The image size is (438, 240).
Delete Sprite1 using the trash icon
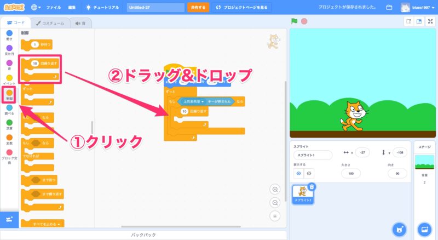312,187
